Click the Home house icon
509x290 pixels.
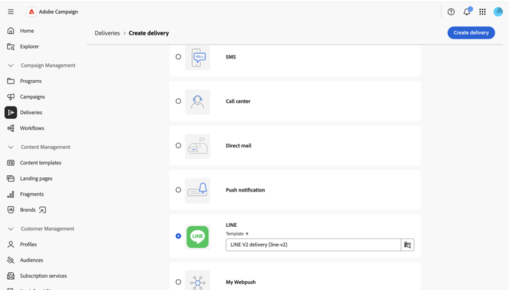pyautogui.click(x=11, y=31)
